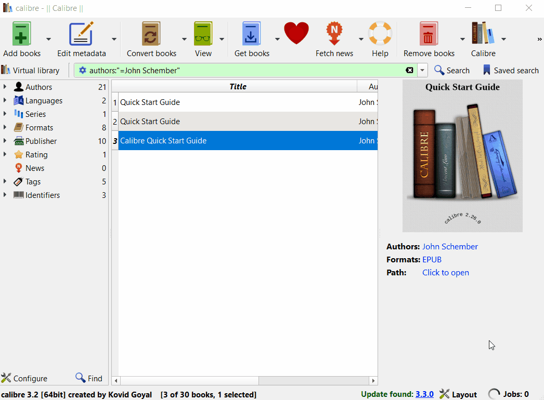This screenshot has width=544, height=400.
Task: Expand the Tags tree node
Action: tap(5, 181)
